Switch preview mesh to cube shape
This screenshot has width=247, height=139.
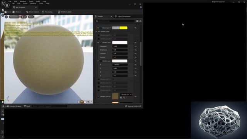[88, 102]
